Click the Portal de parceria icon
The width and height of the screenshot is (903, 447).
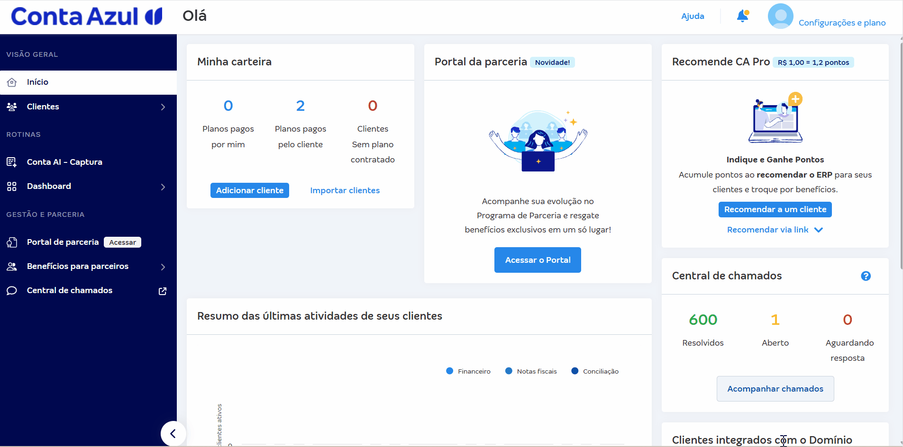click(x=12, y=242)
